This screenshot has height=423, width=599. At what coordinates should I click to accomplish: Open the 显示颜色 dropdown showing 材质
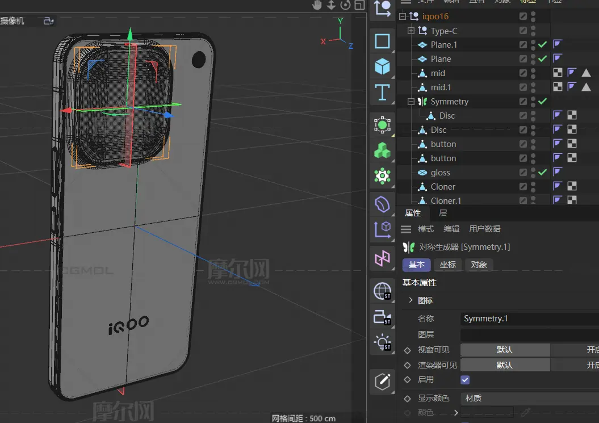530,398
